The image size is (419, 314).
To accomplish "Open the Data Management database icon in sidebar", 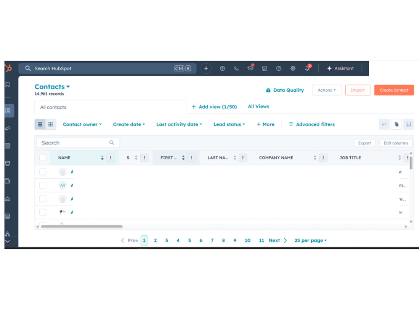I will (8, 216).
